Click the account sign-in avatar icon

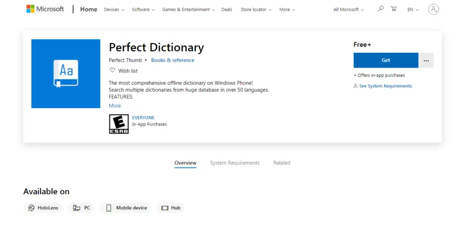click(x=433, y=9)
